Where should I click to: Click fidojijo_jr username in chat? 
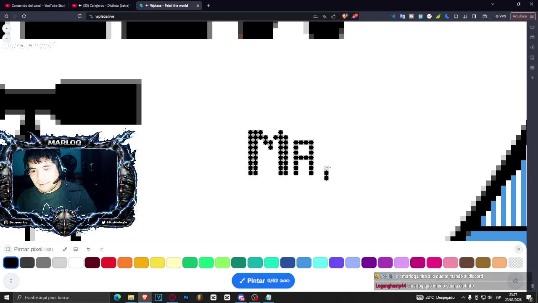coord(390,276)
